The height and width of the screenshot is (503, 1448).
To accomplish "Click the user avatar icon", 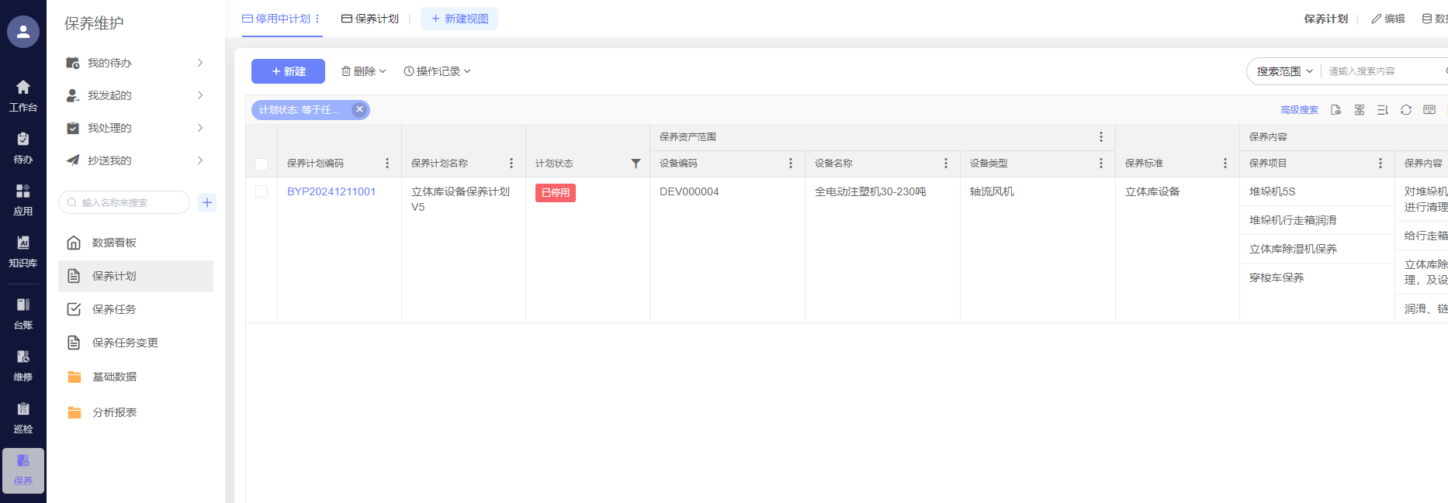I will tap(23, 32).
